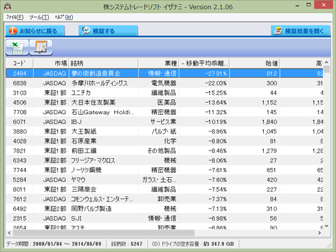Click the 銘柄数 : 5247 status entry
Screen dimensions: 336x252
[127, 244]
